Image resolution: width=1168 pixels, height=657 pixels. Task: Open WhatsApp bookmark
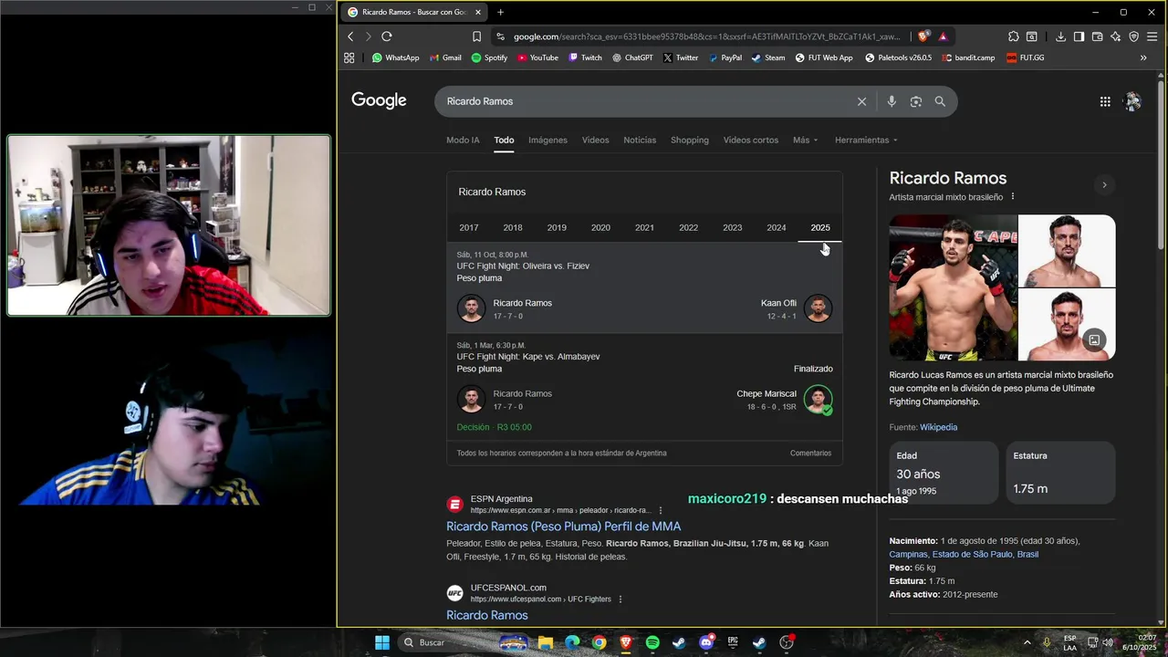tap(395, 57)
